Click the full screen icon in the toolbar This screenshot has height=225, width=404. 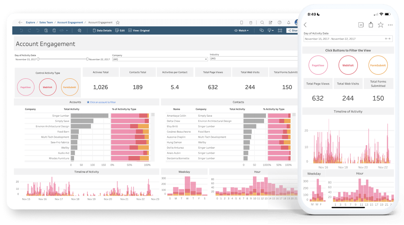pyautogui.click(x=279, y=30)
